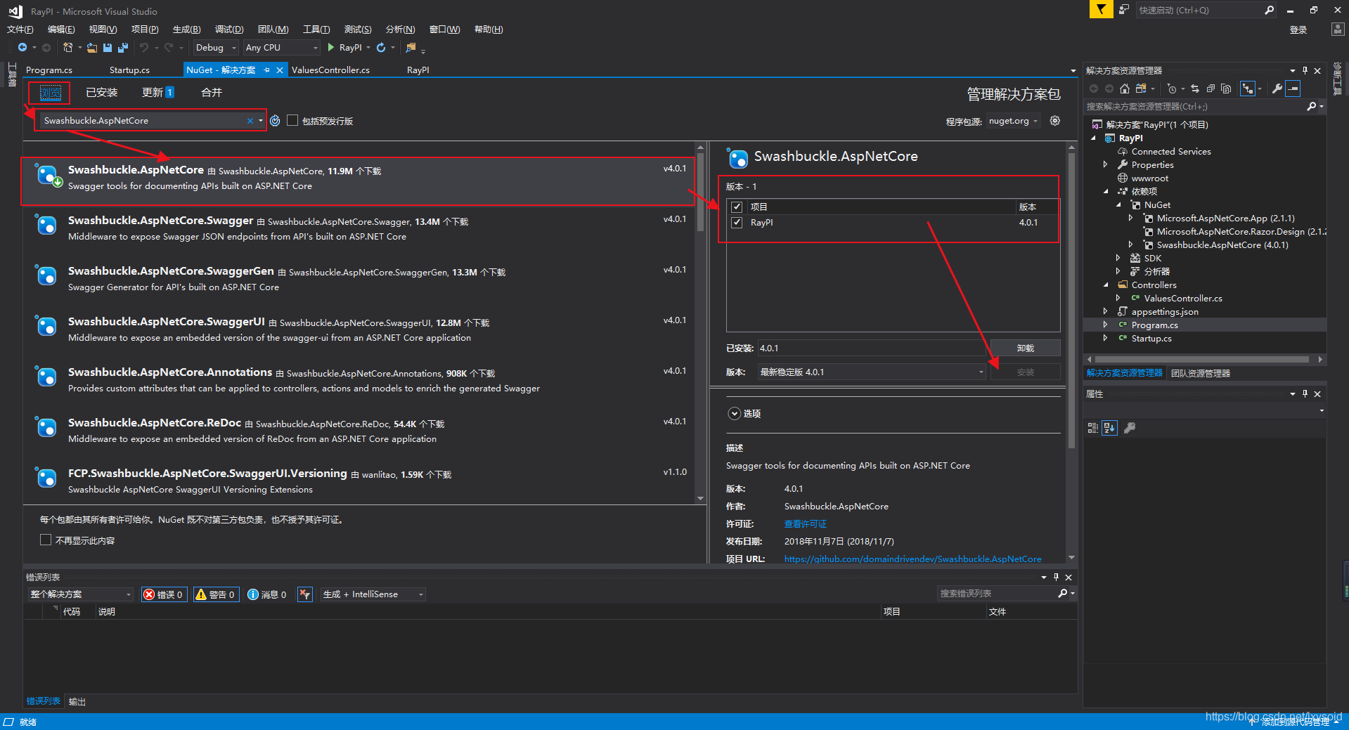
Task: Switch to the Updates tab
Action: [158, 93]
